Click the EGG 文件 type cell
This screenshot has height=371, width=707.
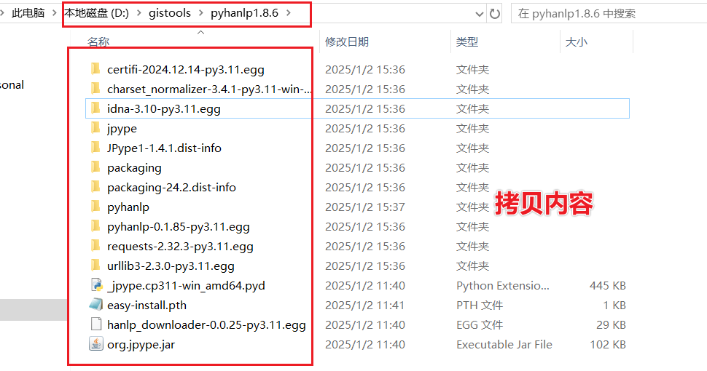(x=480, y=324)
